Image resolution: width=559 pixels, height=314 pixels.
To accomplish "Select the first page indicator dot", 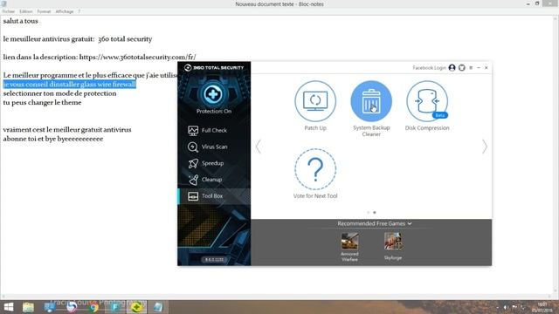I will click(x=369, y=213).
